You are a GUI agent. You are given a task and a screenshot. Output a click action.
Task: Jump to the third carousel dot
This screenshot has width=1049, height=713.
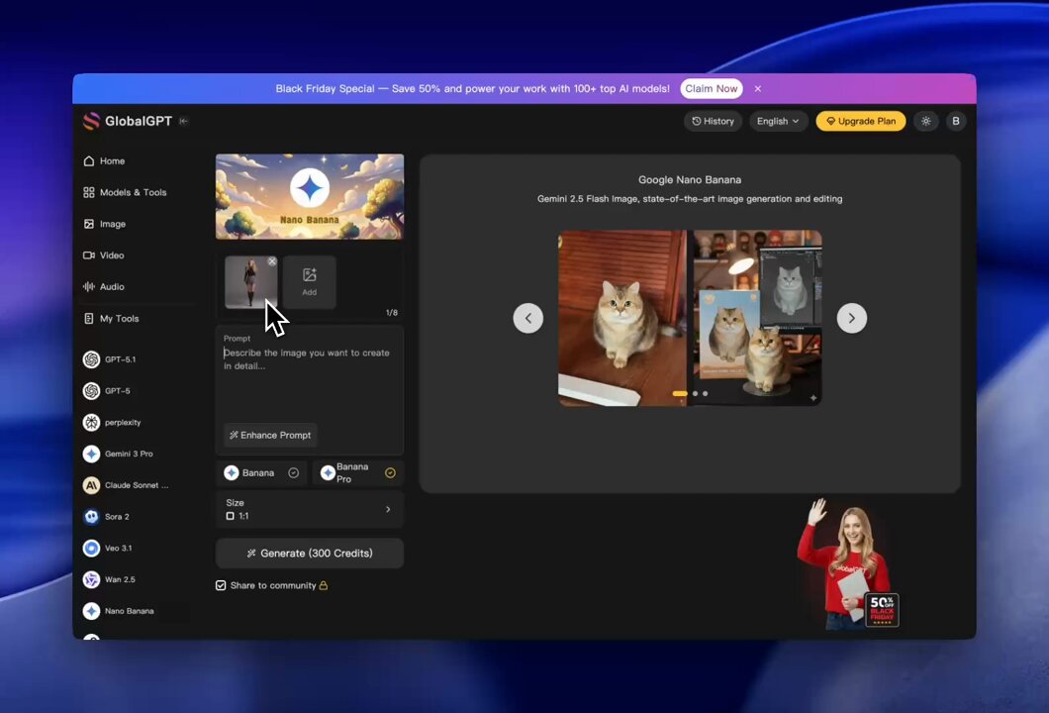point(706,394)
